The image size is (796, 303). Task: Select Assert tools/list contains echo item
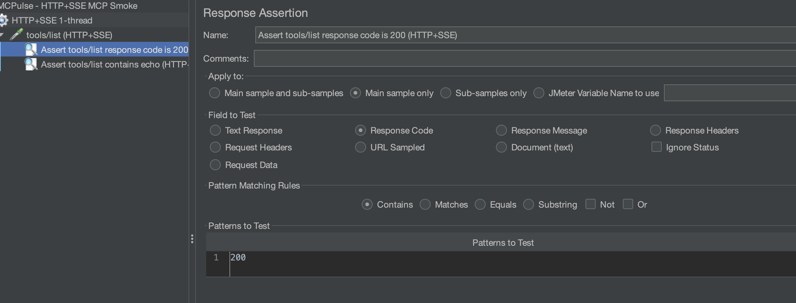pos(114,65)
